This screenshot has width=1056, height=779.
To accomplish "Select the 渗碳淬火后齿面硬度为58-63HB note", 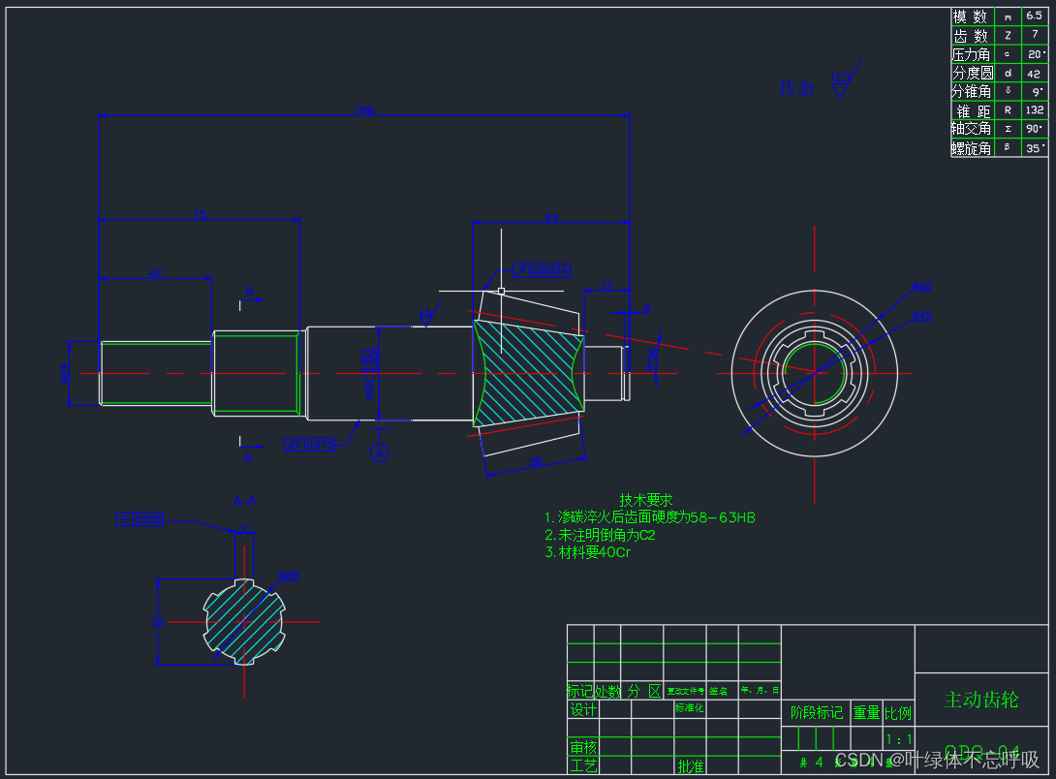I will pos(650,517).
